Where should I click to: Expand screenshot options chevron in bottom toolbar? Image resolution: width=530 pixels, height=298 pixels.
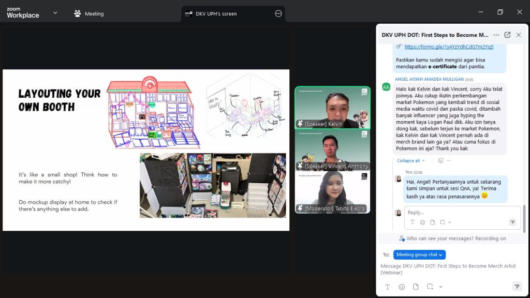(440, 287)
